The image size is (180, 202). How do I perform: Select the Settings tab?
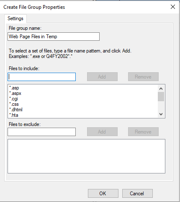(15, 18)
